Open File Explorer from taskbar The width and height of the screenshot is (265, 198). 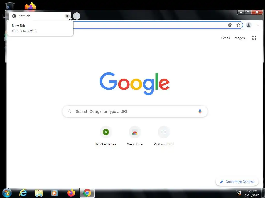click(39, 193)
